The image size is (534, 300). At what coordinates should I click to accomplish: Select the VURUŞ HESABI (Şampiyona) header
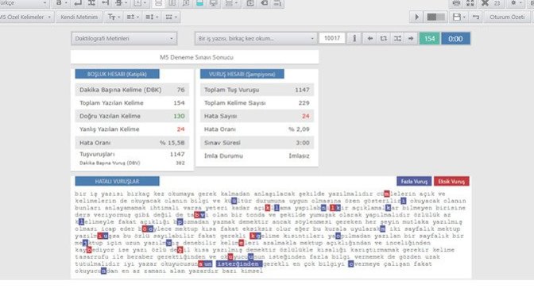(x=242, y=74)
